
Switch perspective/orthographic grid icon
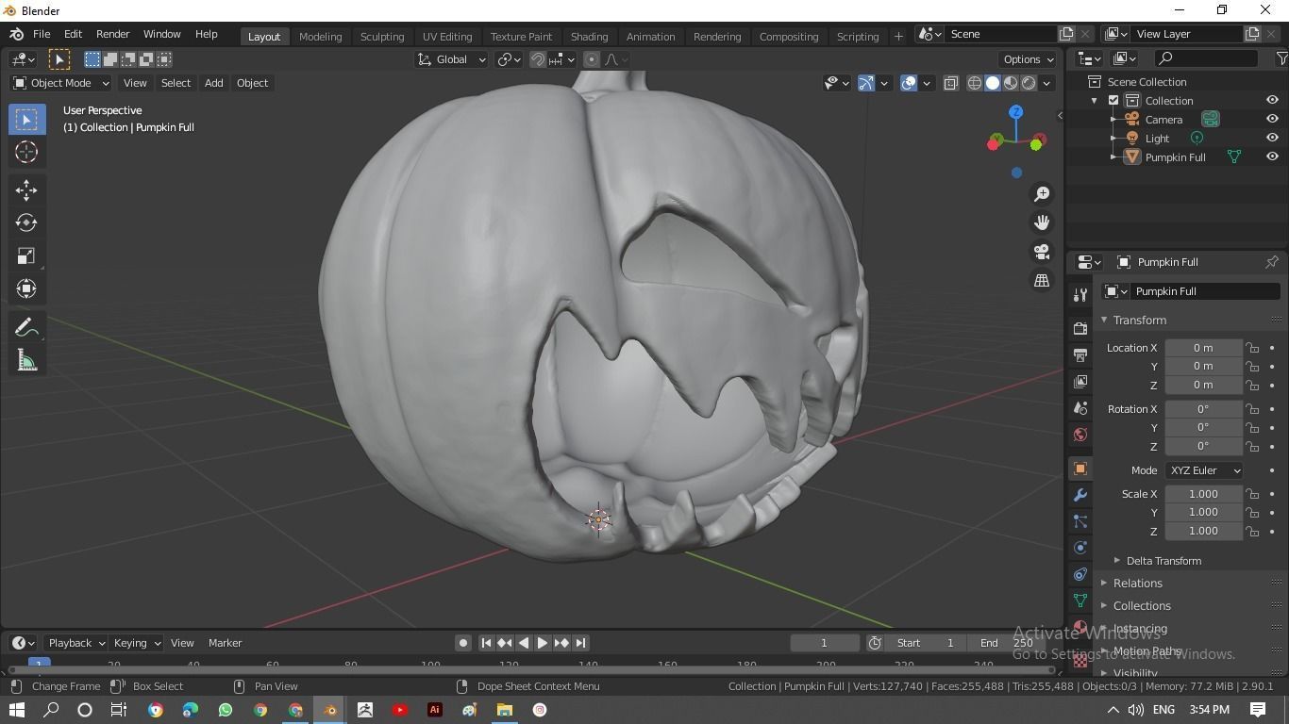[x=1042, y=281]
